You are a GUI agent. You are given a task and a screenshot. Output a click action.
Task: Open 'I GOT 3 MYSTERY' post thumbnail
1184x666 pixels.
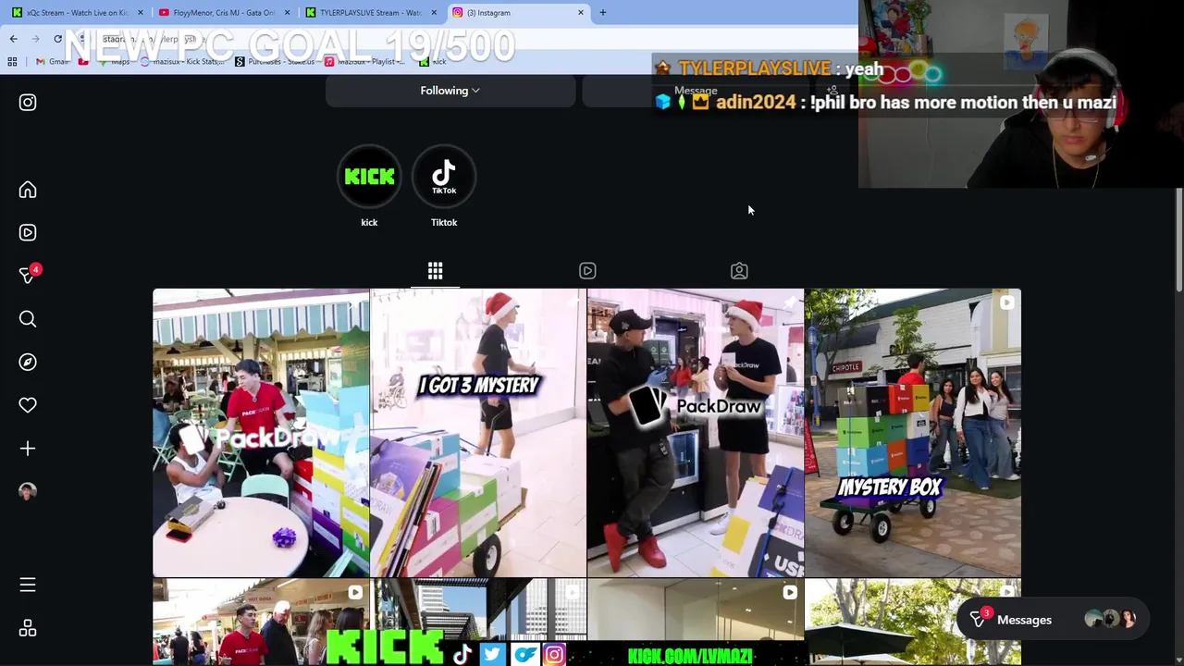click(x=478, y=433)
